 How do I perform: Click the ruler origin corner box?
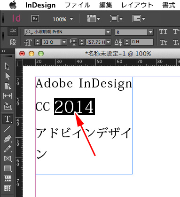(19, 63)
